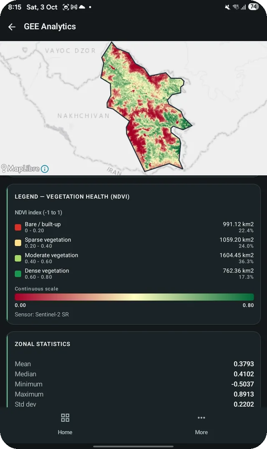This screenshot has height=449, width=267.
Task: Tap the 0.00 scale minimum label
Action: [20, 305]
